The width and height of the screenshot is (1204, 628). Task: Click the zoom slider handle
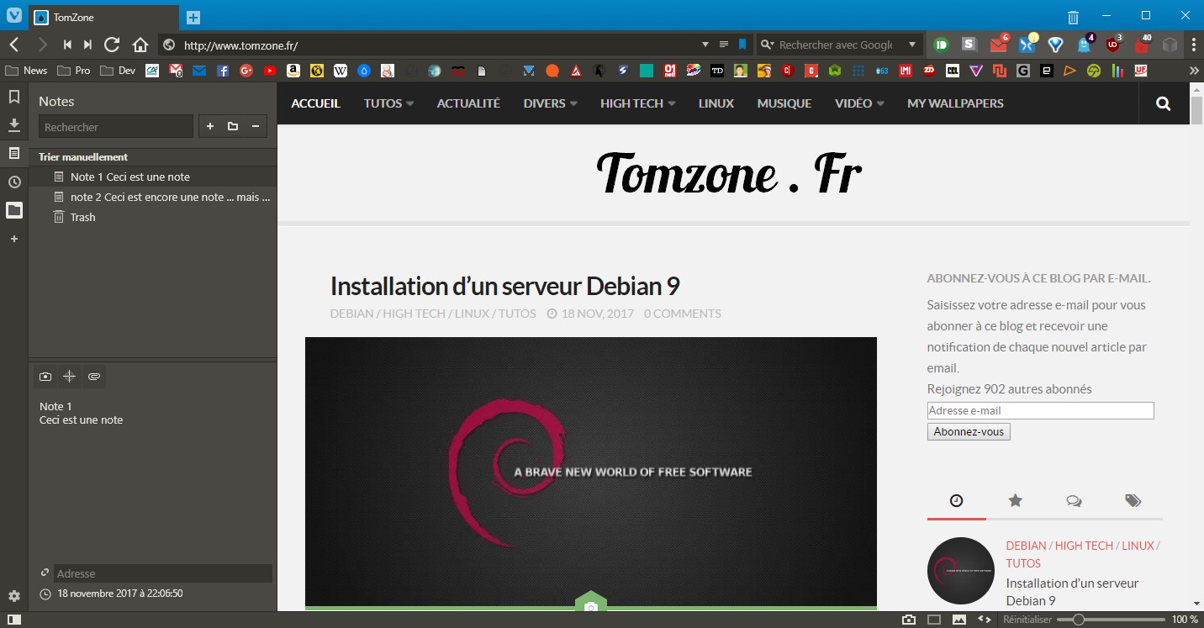point(1078,620)
